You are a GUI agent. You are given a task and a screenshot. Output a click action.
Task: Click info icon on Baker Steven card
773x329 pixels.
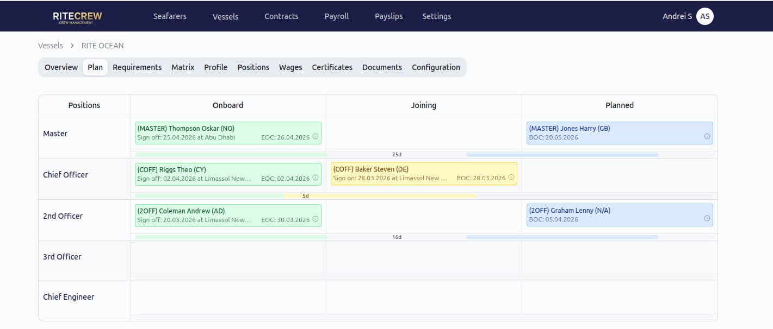pyautogui.click(x=511, y=178)
